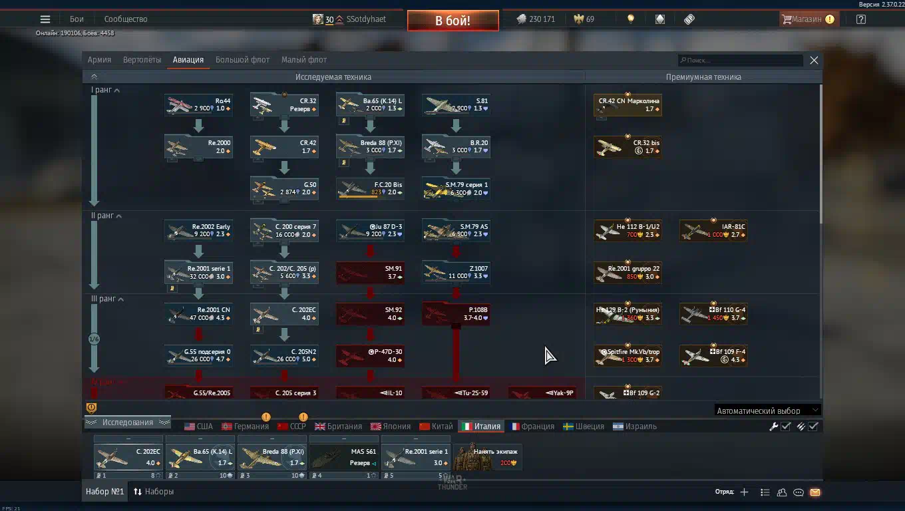Select Re.2001 serie 1 crew slot card
Viewport: 905px width, 511px height.
(416, 456)
